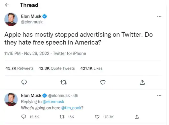Go back using the arrow beside Thread
The width and height of the screenshot is (169, 125).
7,5
